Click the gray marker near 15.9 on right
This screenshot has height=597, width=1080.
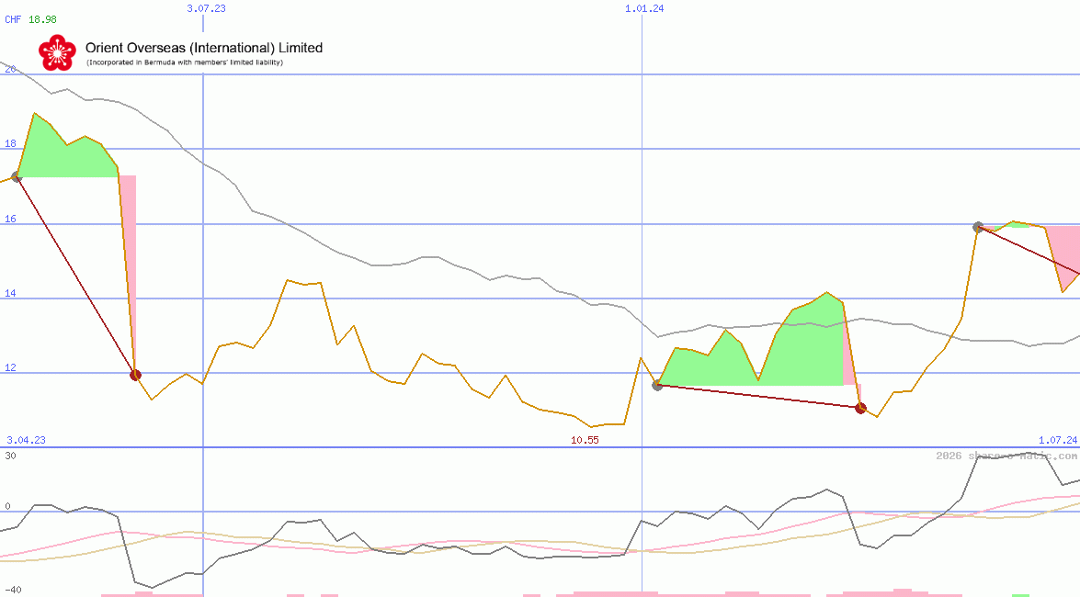pyautogui.click(x=979, y=227)
